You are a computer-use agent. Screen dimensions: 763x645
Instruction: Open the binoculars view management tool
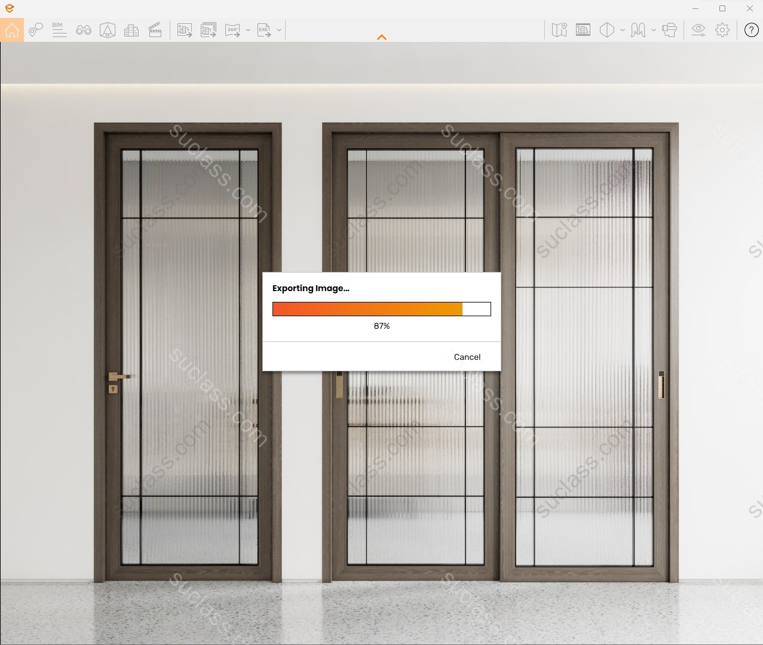(x=84, y=30)
